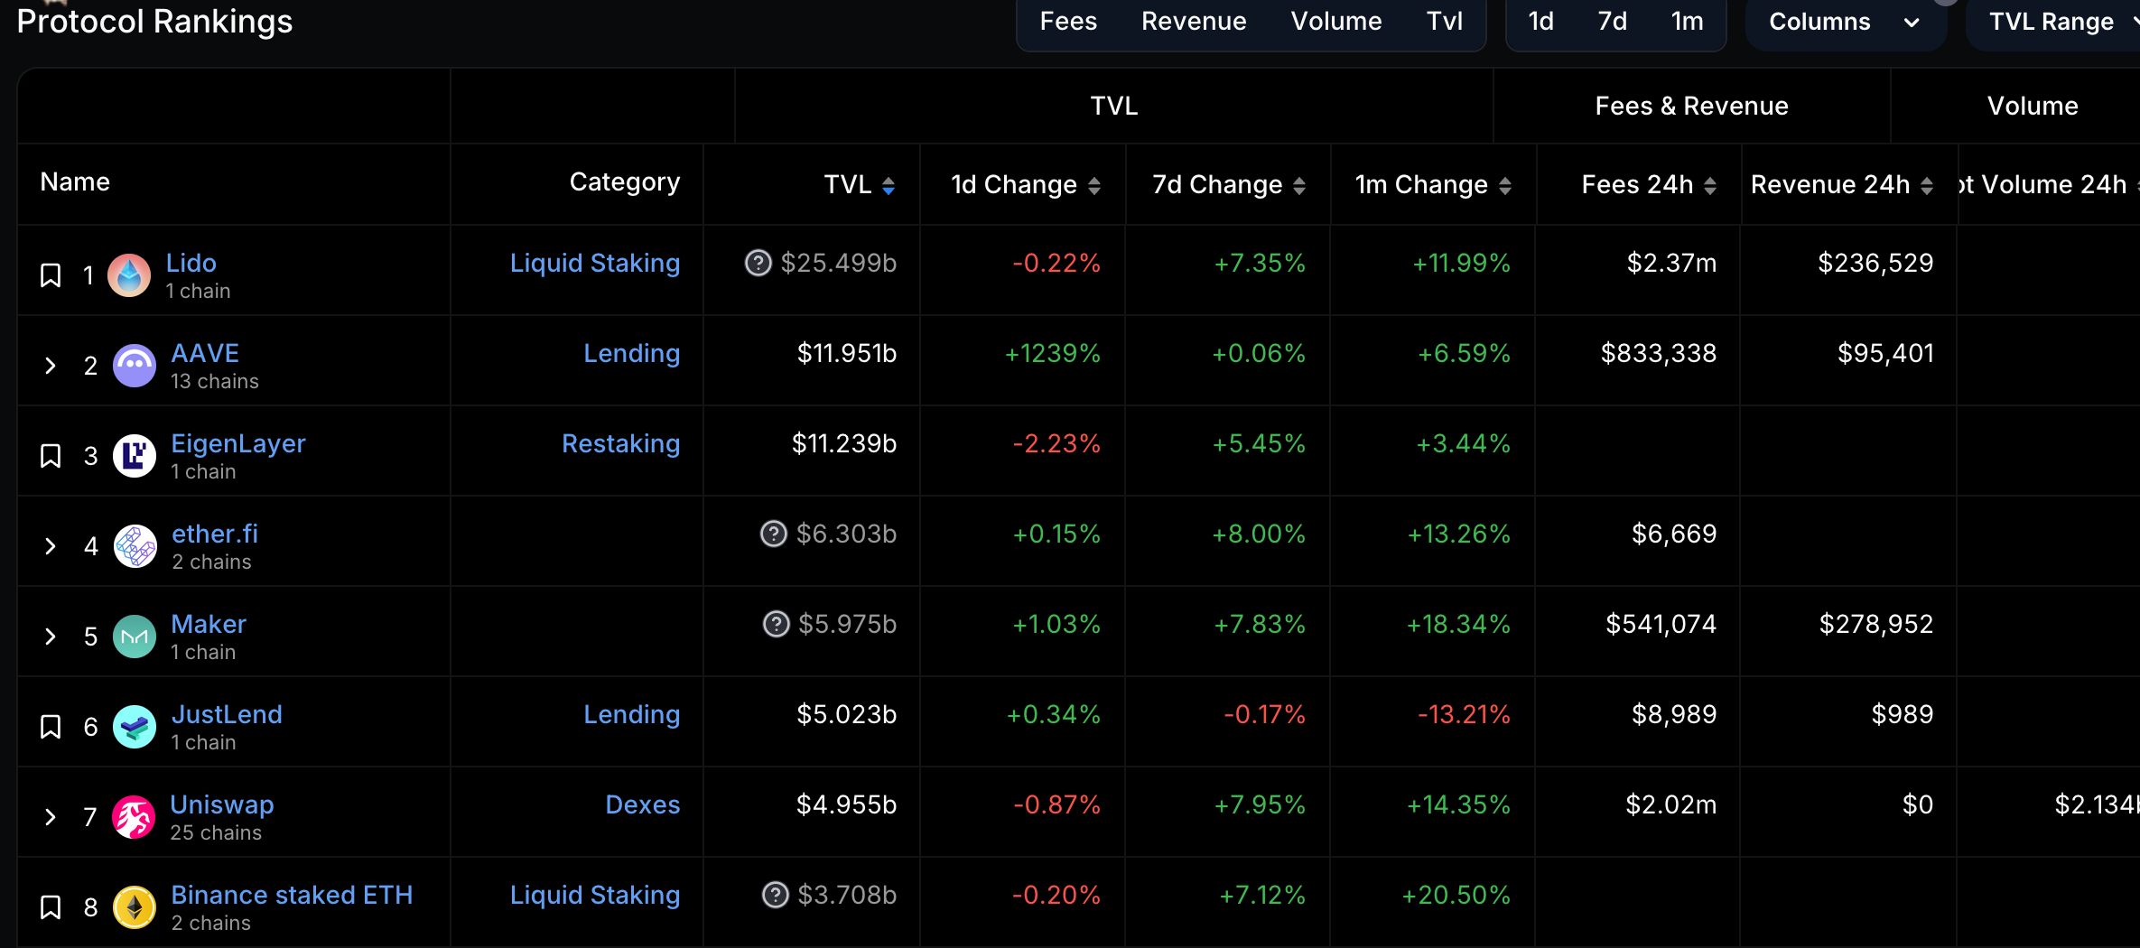The image size is (2140, 948).
Task: Open Lending category in JustLend row
Action: tap(632, 714)
